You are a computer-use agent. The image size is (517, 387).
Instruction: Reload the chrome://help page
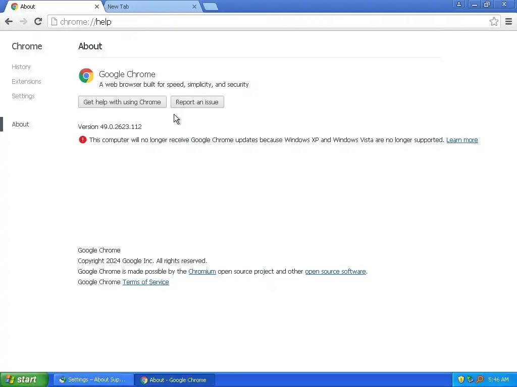coord(38,22)
